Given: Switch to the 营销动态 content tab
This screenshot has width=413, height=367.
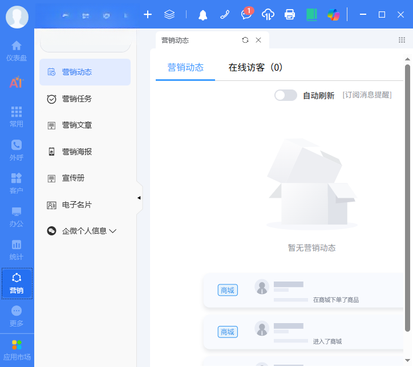Looking at the screenshot, I should click(185, 68).
